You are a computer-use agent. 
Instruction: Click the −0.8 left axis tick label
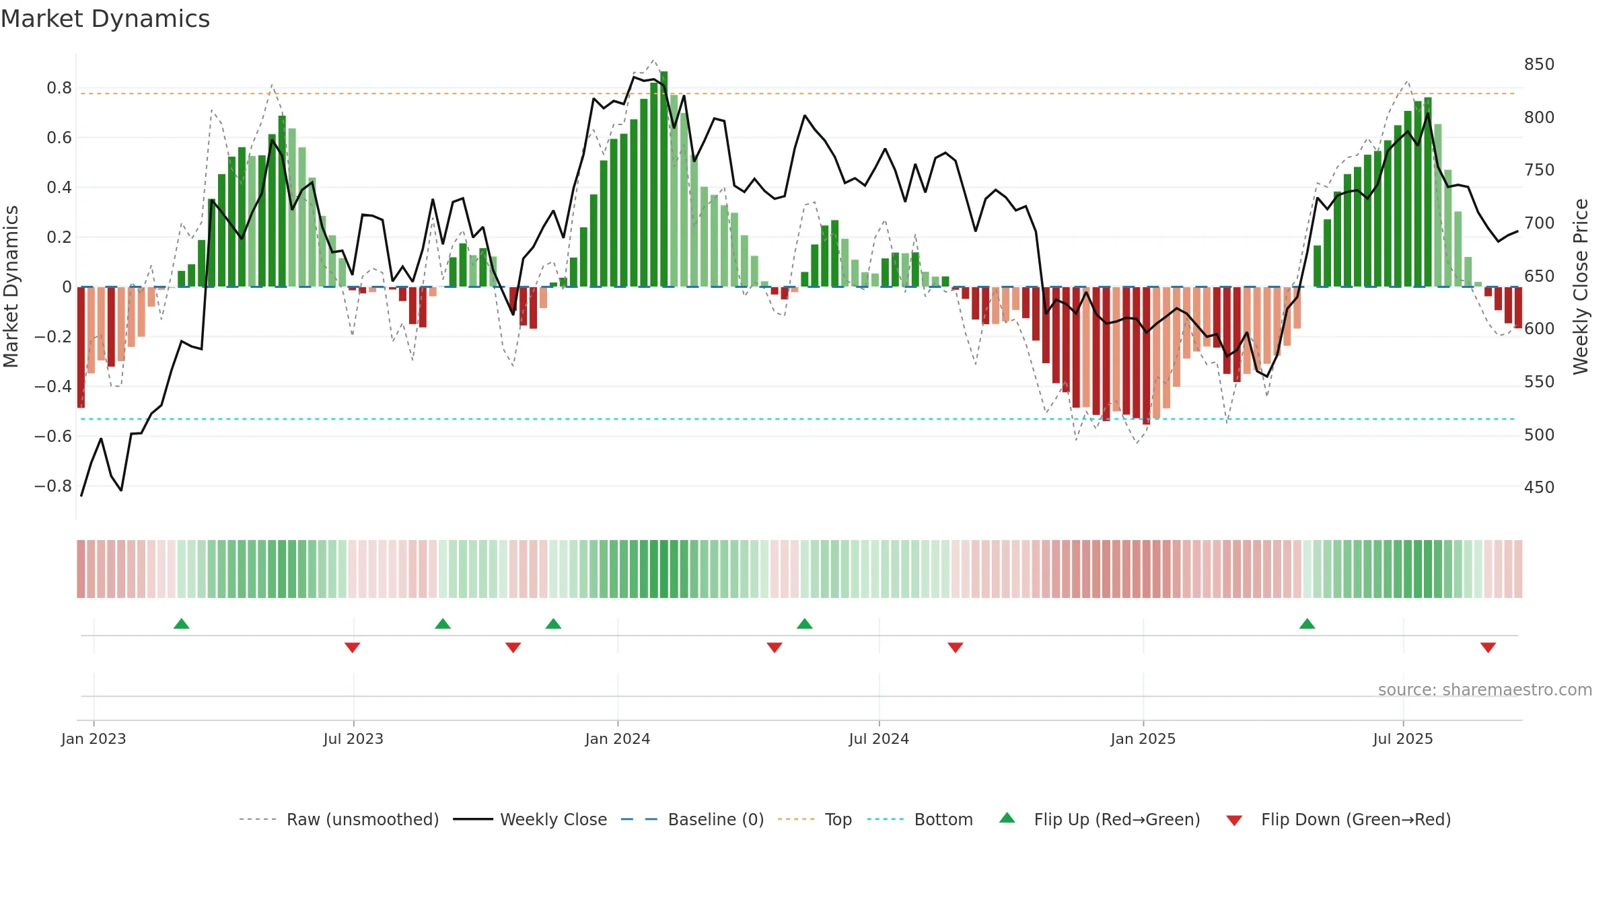53,486
